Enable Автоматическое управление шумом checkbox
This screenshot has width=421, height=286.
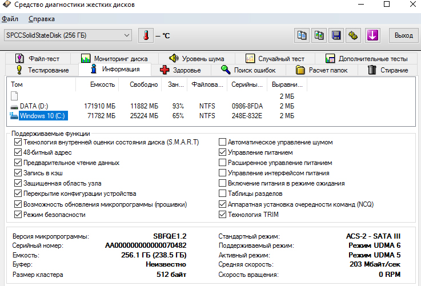[x=222, y=142]
